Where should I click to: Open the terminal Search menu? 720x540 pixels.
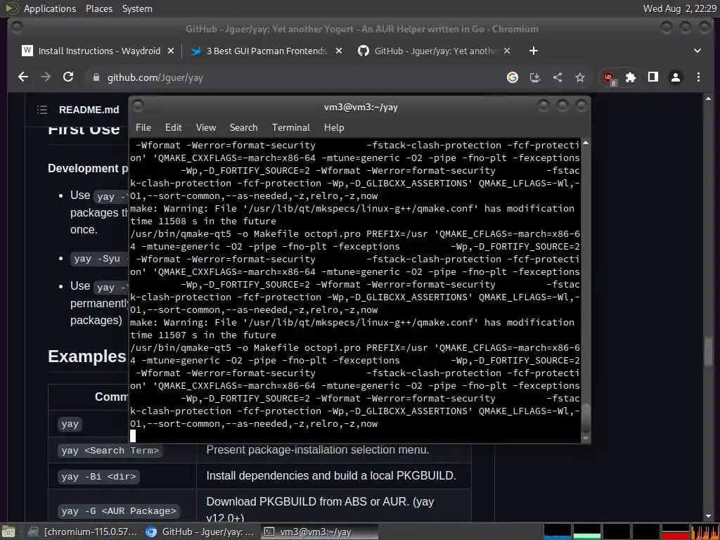coord(243,127)
